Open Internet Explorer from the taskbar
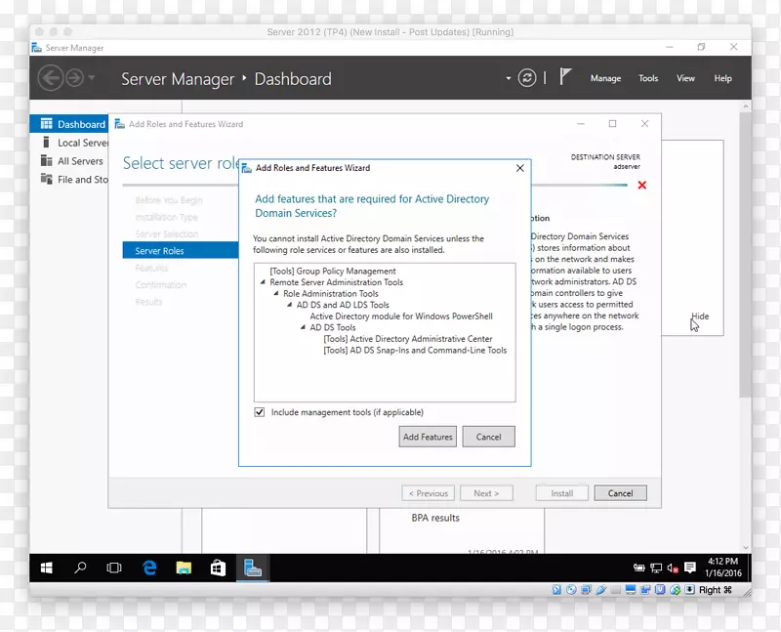Screen dimensions: 781x632 (148, 567)
